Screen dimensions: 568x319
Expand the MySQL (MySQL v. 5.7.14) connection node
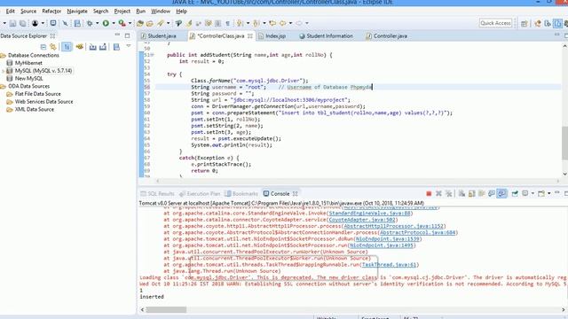4,71
